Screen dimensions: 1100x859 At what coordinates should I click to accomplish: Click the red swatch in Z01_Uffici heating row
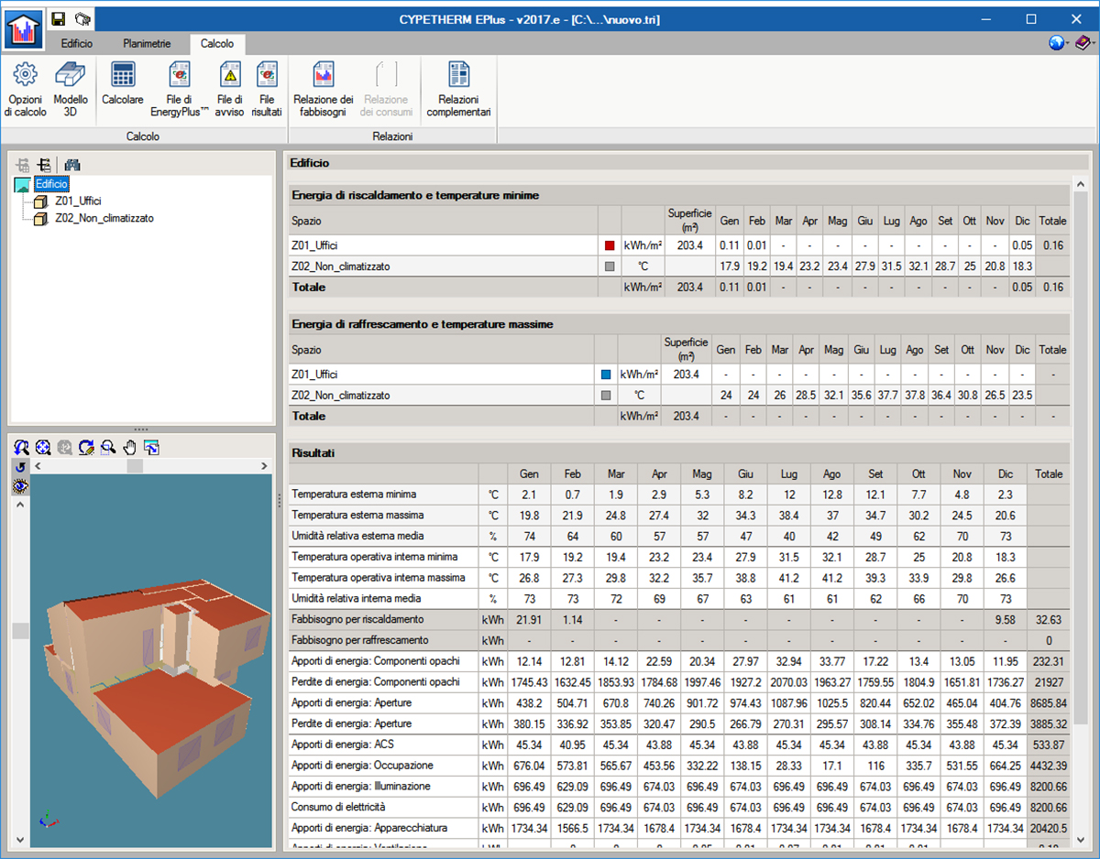[x=610, y=245]
